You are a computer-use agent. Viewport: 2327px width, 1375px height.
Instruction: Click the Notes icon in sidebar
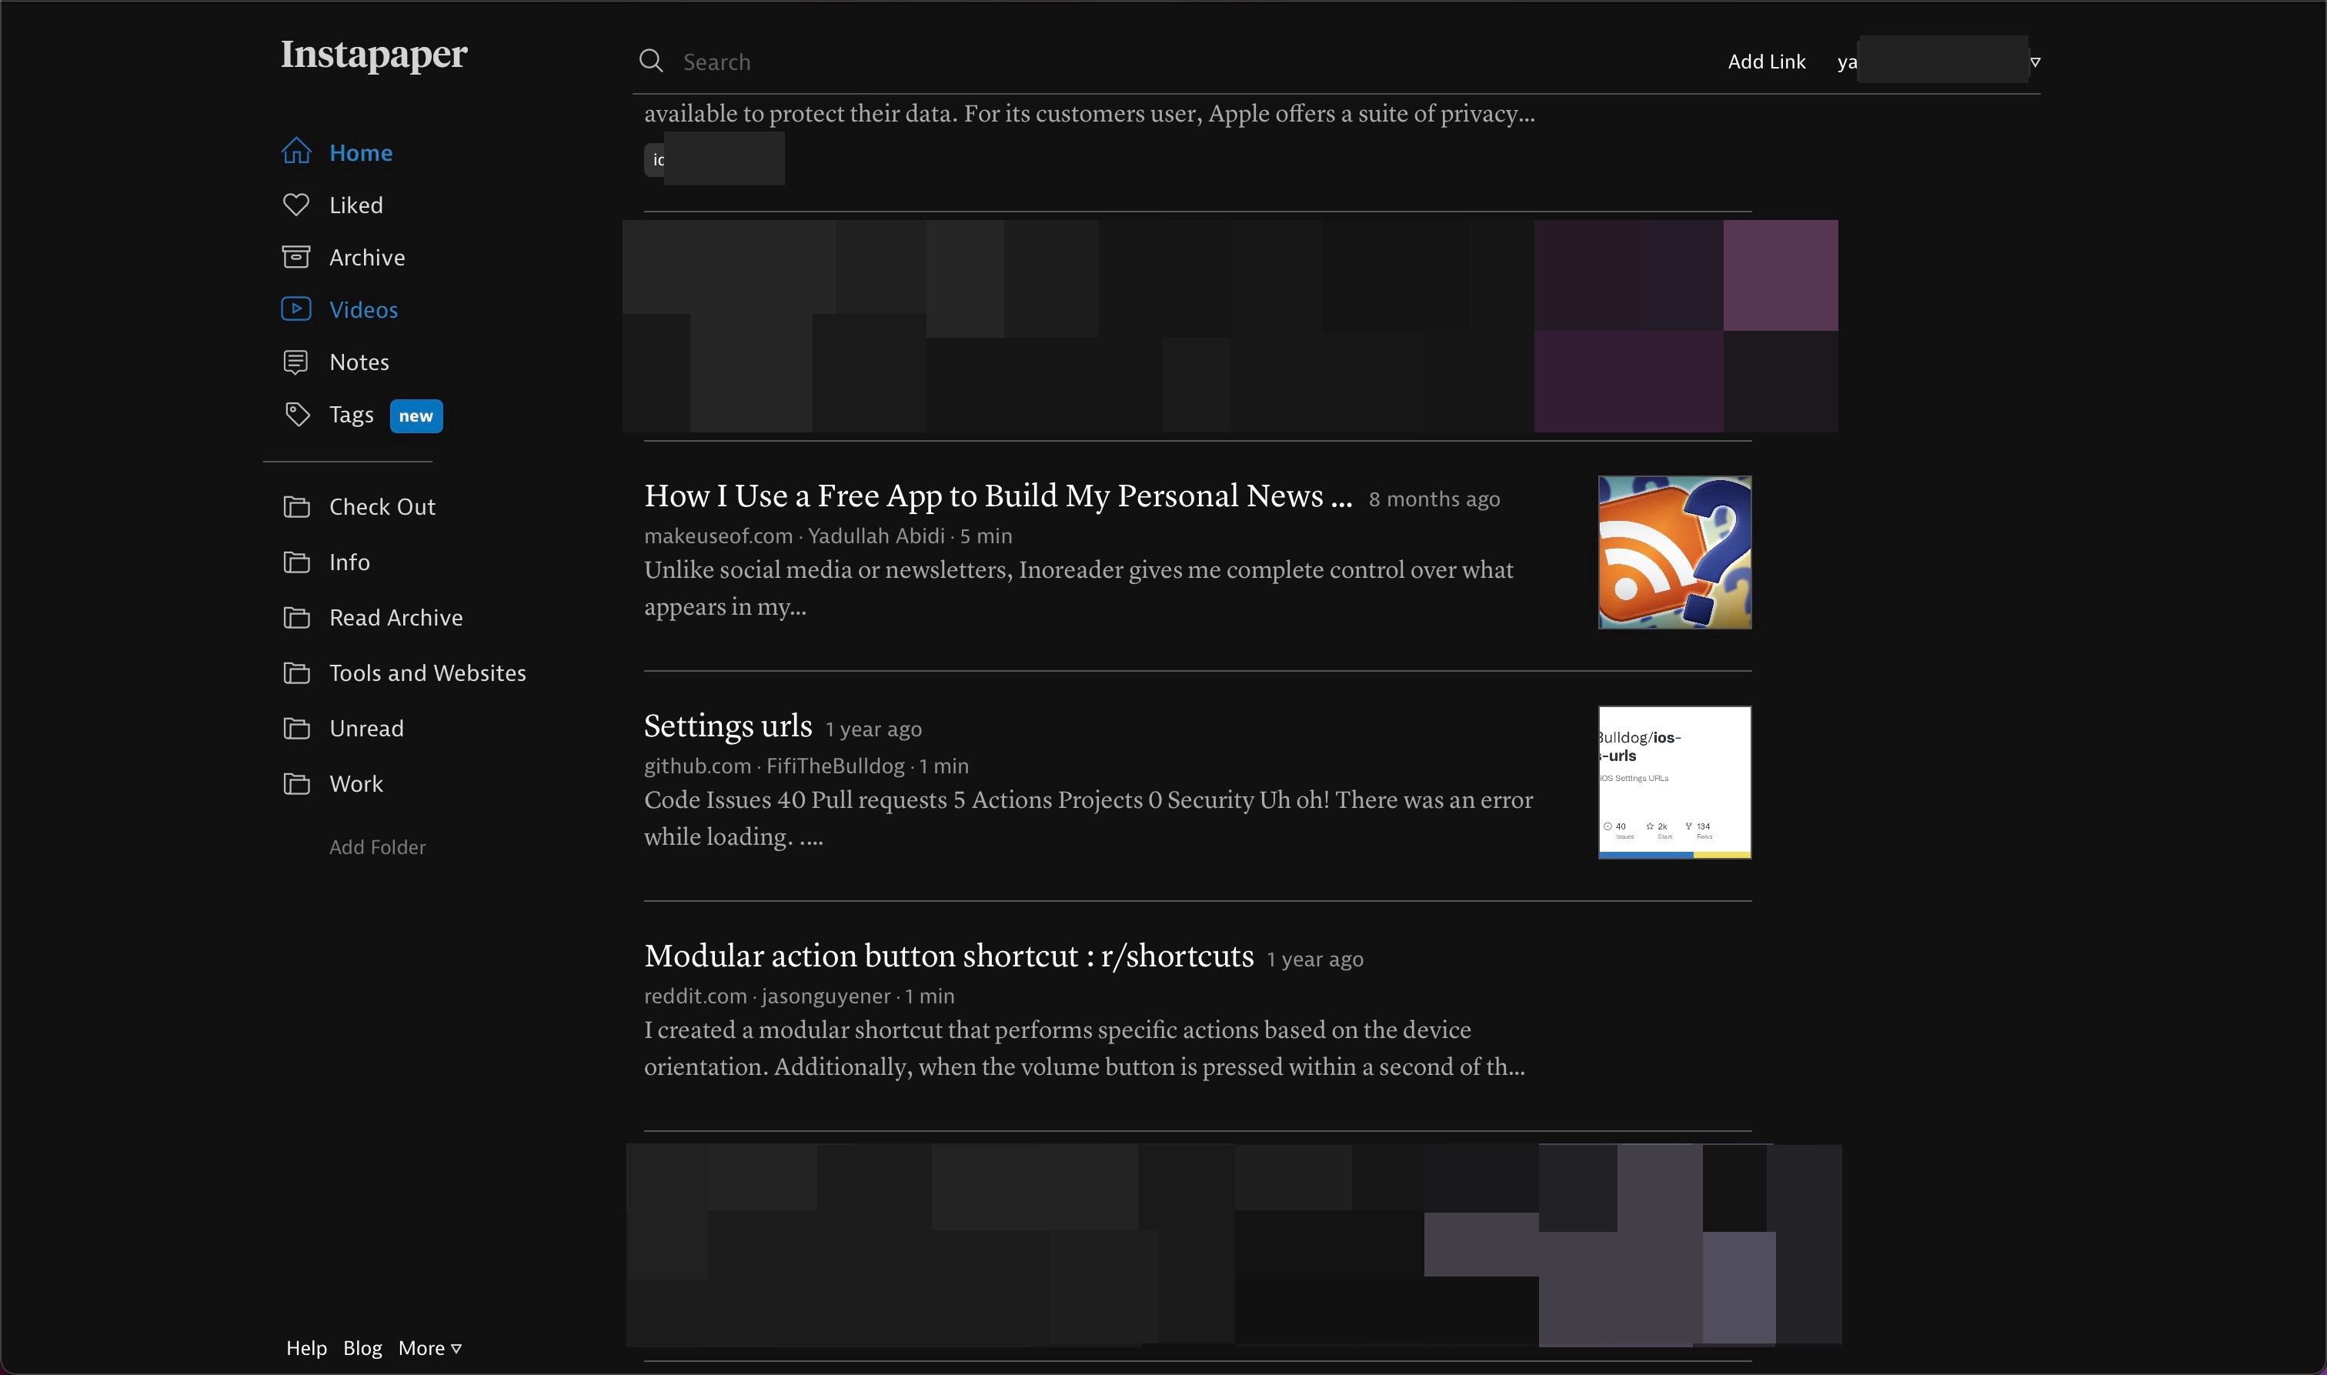(x=295, y=362)
